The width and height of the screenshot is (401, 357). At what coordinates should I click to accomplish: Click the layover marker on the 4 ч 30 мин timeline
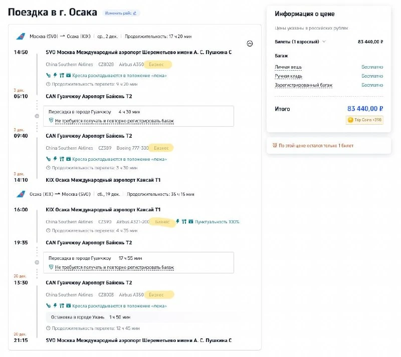37,116
